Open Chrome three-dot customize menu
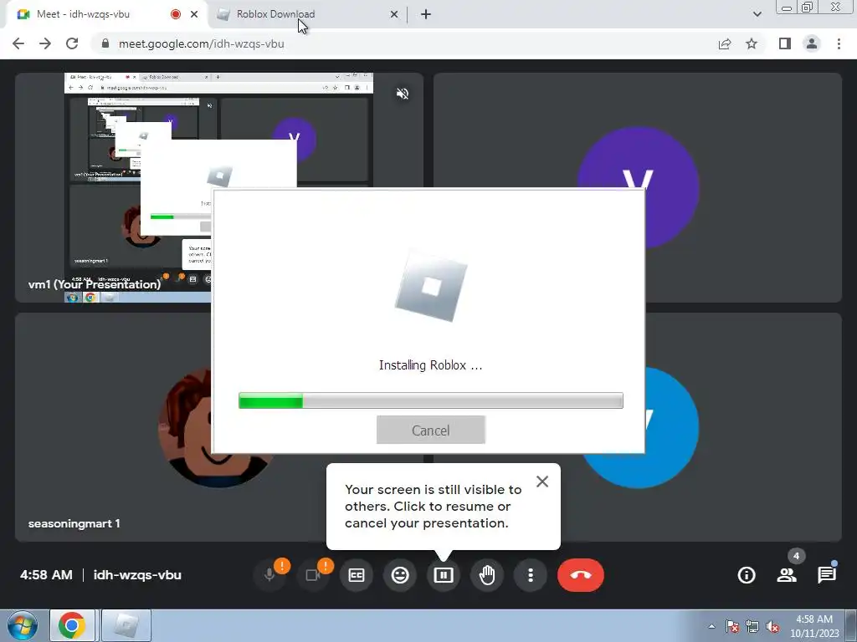 pos(839,43)
